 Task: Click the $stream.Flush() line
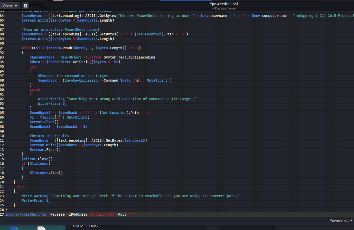point(45,150)
